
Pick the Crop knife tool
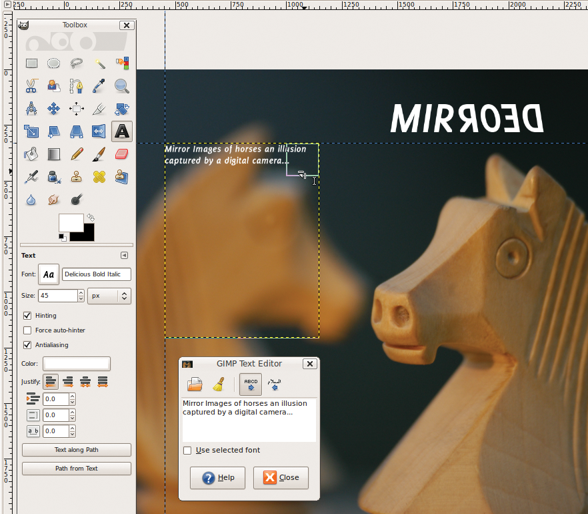(99, 109)
